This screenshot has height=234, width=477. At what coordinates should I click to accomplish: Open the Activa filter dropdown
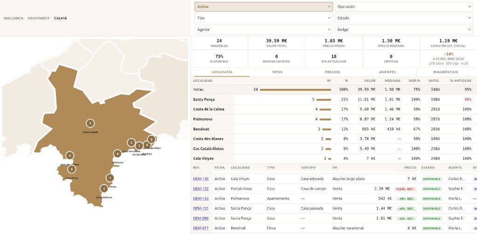click(x=264, y=7)
